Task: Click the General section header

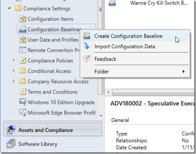Action: 120,120
